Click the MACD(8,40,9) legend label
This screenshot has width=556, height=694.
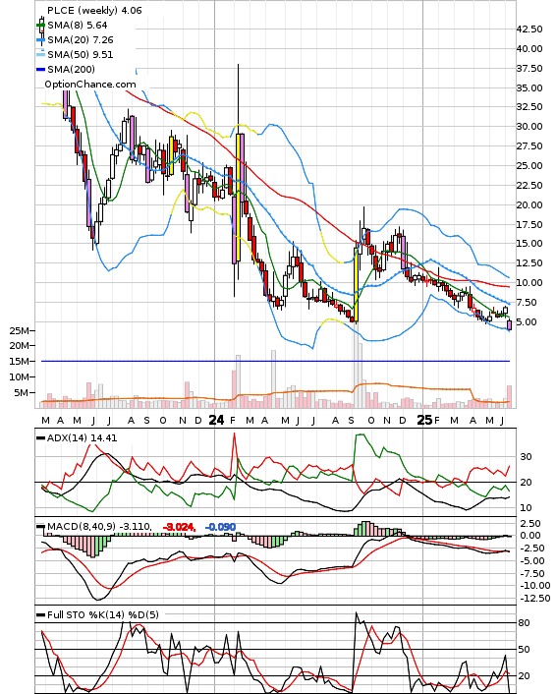pyautogui.click(x=82, y=527)
